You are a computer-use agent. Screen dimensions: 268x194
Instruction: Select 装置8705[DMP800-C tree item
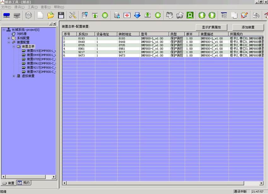[x=41, y=59]
